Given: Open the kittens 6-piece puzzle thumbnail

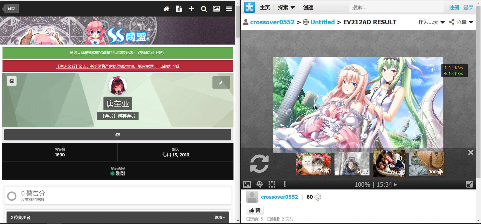Looking at the screenshot, I should pyautogui.click(x=313, y=164).
